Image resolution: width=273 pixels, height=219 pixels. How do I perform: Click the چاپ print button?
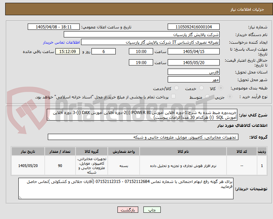tap(152, 210)
